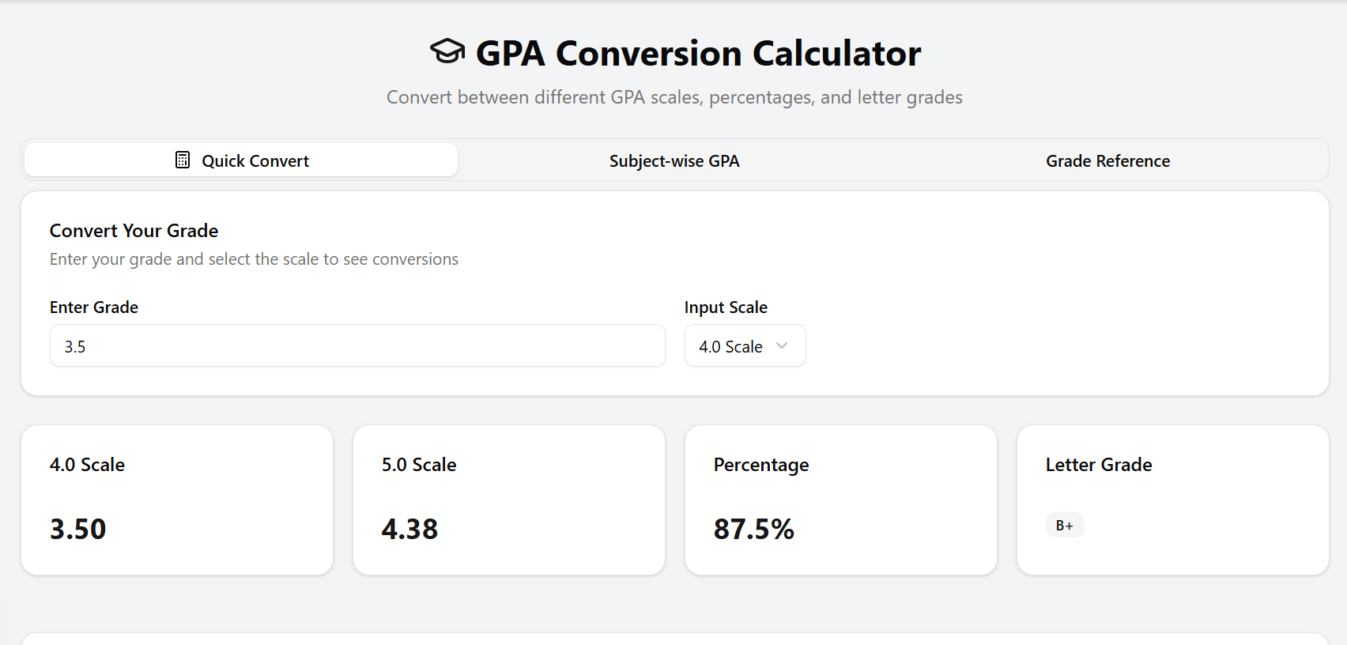This screenshot has height=645, width=1347.
Task: Click the 4.0 Scale result card
Action: pos(177,500)
